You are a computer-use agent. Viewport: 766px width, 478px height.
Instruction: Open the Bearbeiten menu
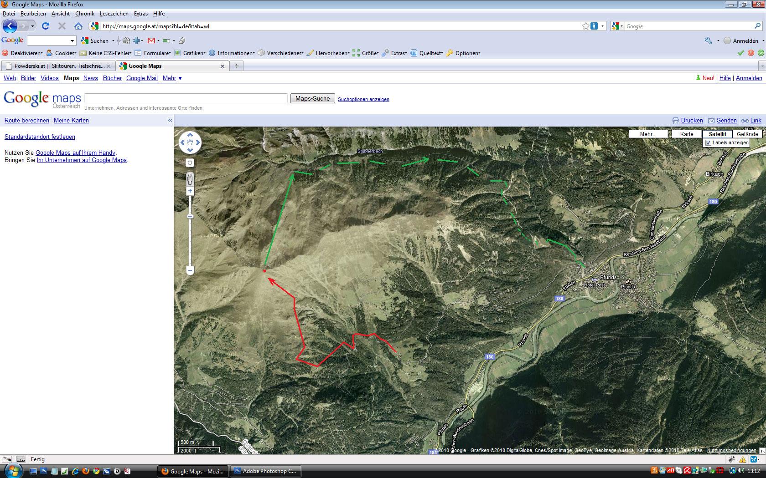(33, 14)
